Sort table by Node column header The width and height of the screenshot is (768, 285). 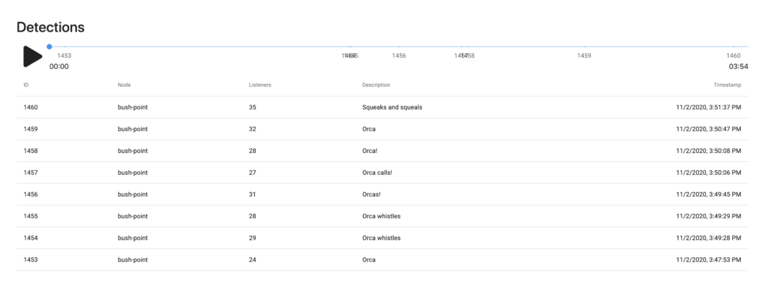[124, 85]
